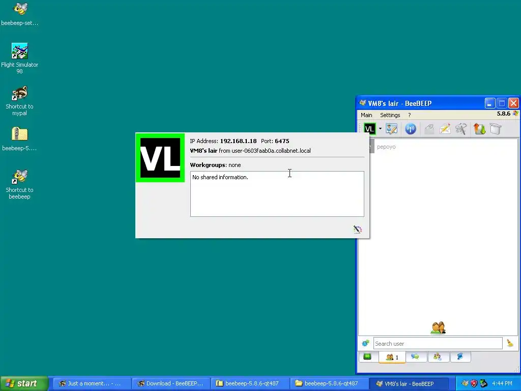Open the edit profile icon in toolbar
This screenshot has width=521, height=391.
point(391,129)
